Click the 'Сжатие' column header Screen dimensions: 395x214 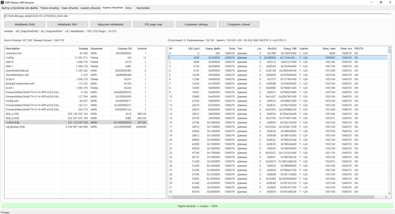309,49
